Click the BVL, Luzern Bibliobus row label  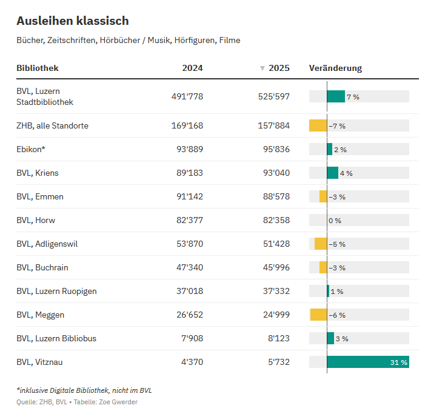56,338
